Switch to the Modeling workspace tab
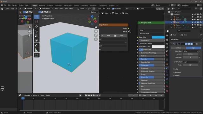 [42, 5]
